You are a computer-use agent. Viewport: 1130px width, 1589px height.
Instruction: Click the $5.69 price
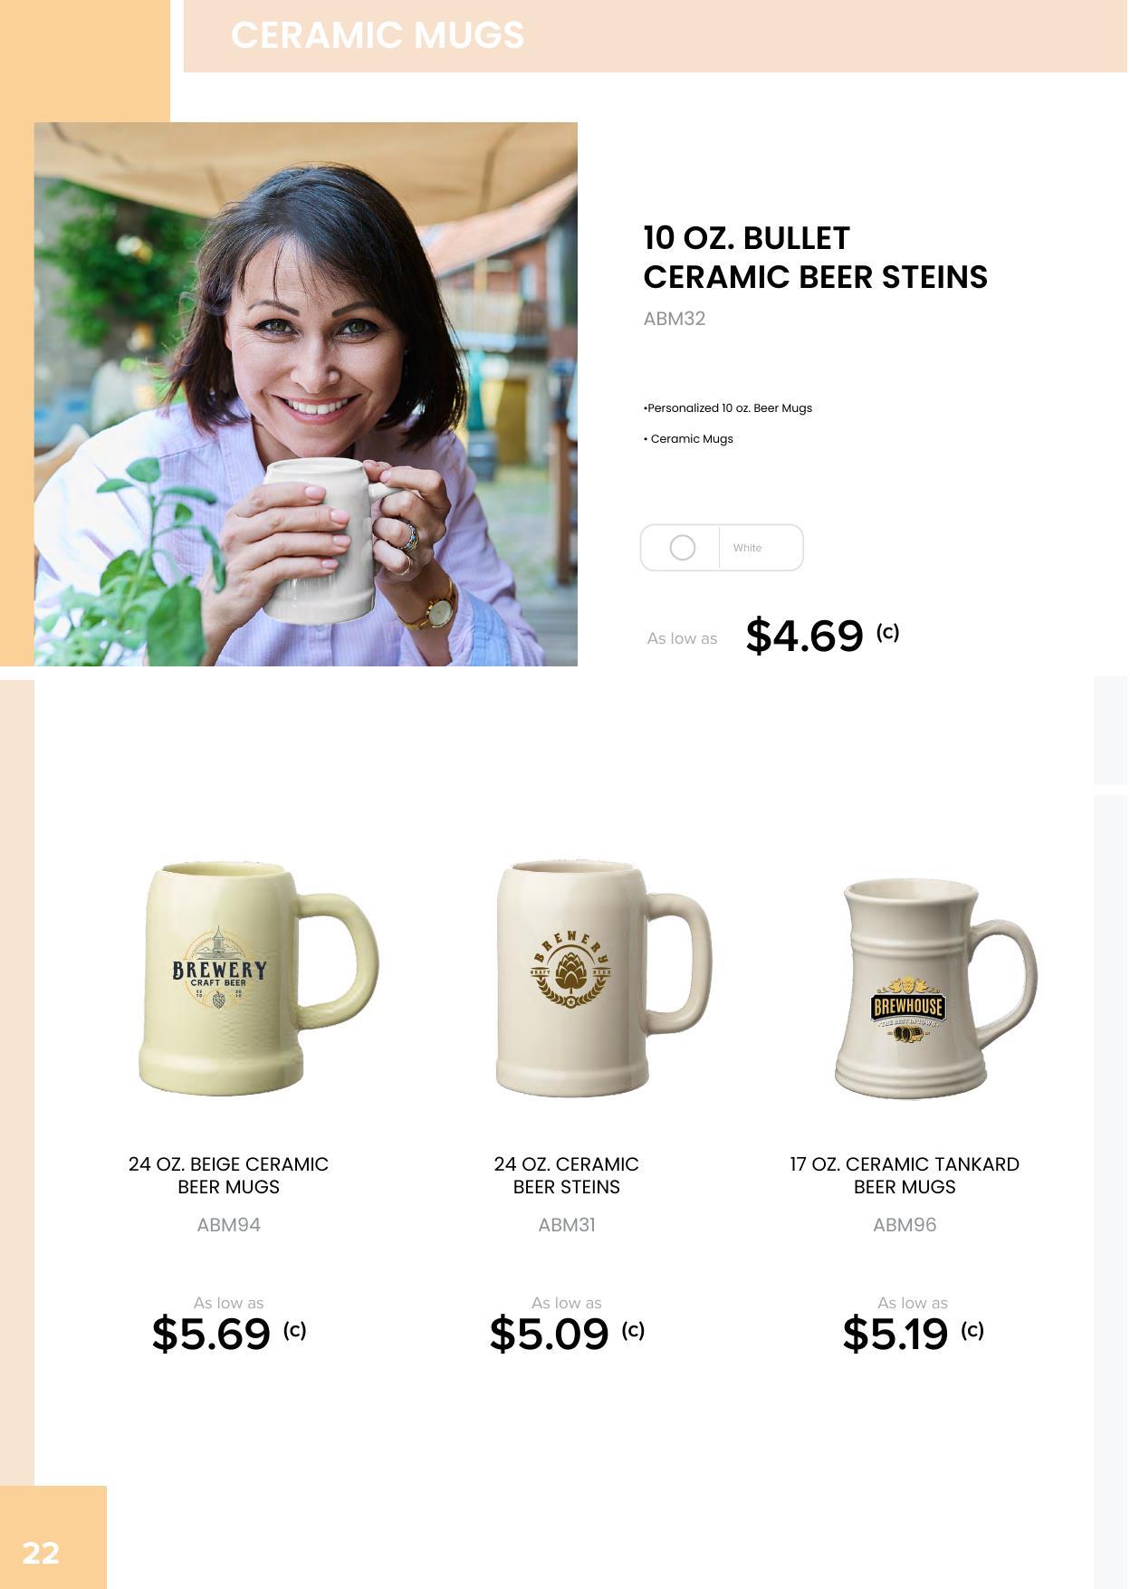click(211, 1334)
